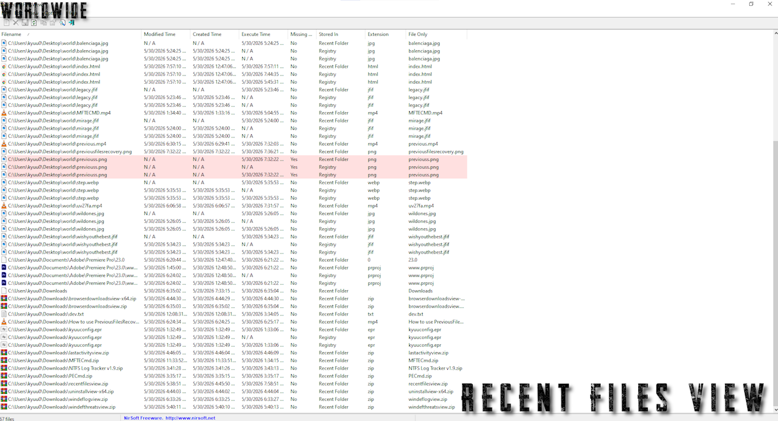Screen dimensions: 778x421
Task: Sort by the Created Time column header
Action: [215, 34]
